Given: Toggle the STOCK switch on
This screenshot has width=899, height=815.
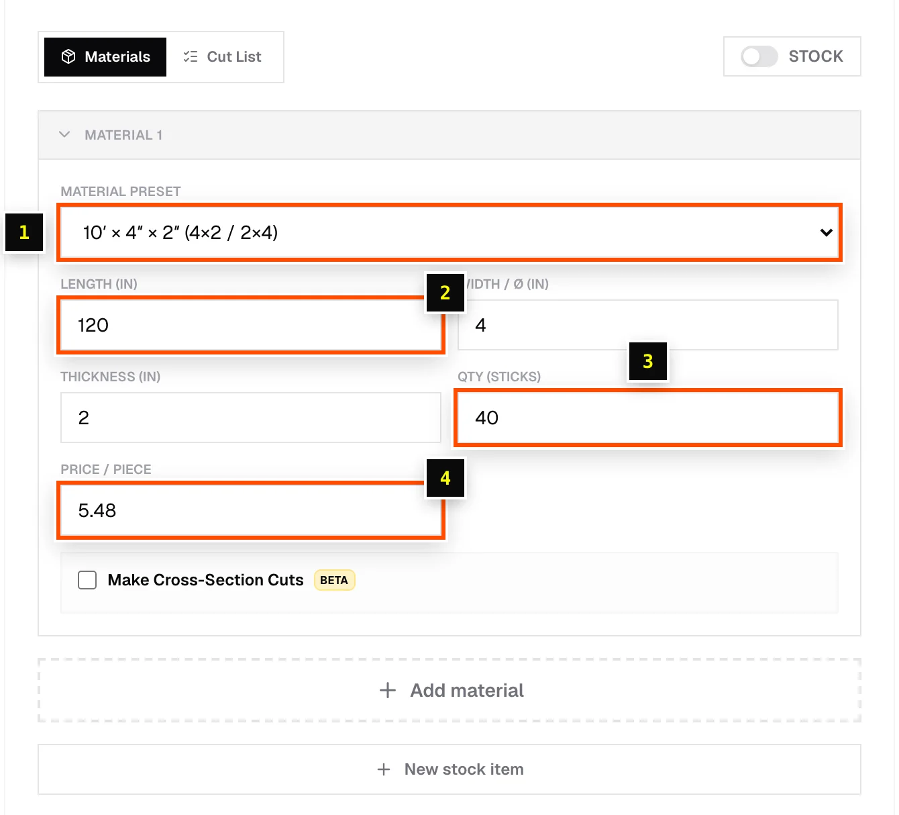Looking at the screenshot, I should (759, 56).
